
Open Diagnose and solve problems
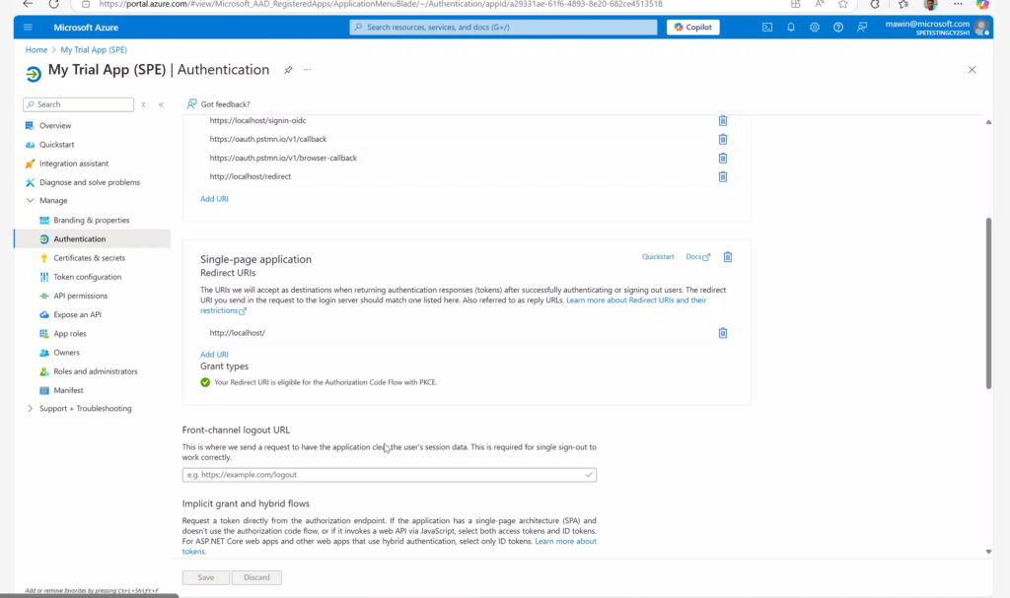90,182
